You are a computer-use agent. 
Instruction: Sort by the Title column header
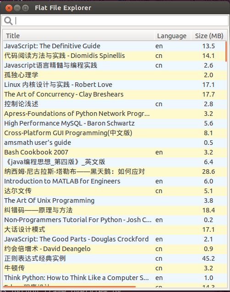point(79,35)
